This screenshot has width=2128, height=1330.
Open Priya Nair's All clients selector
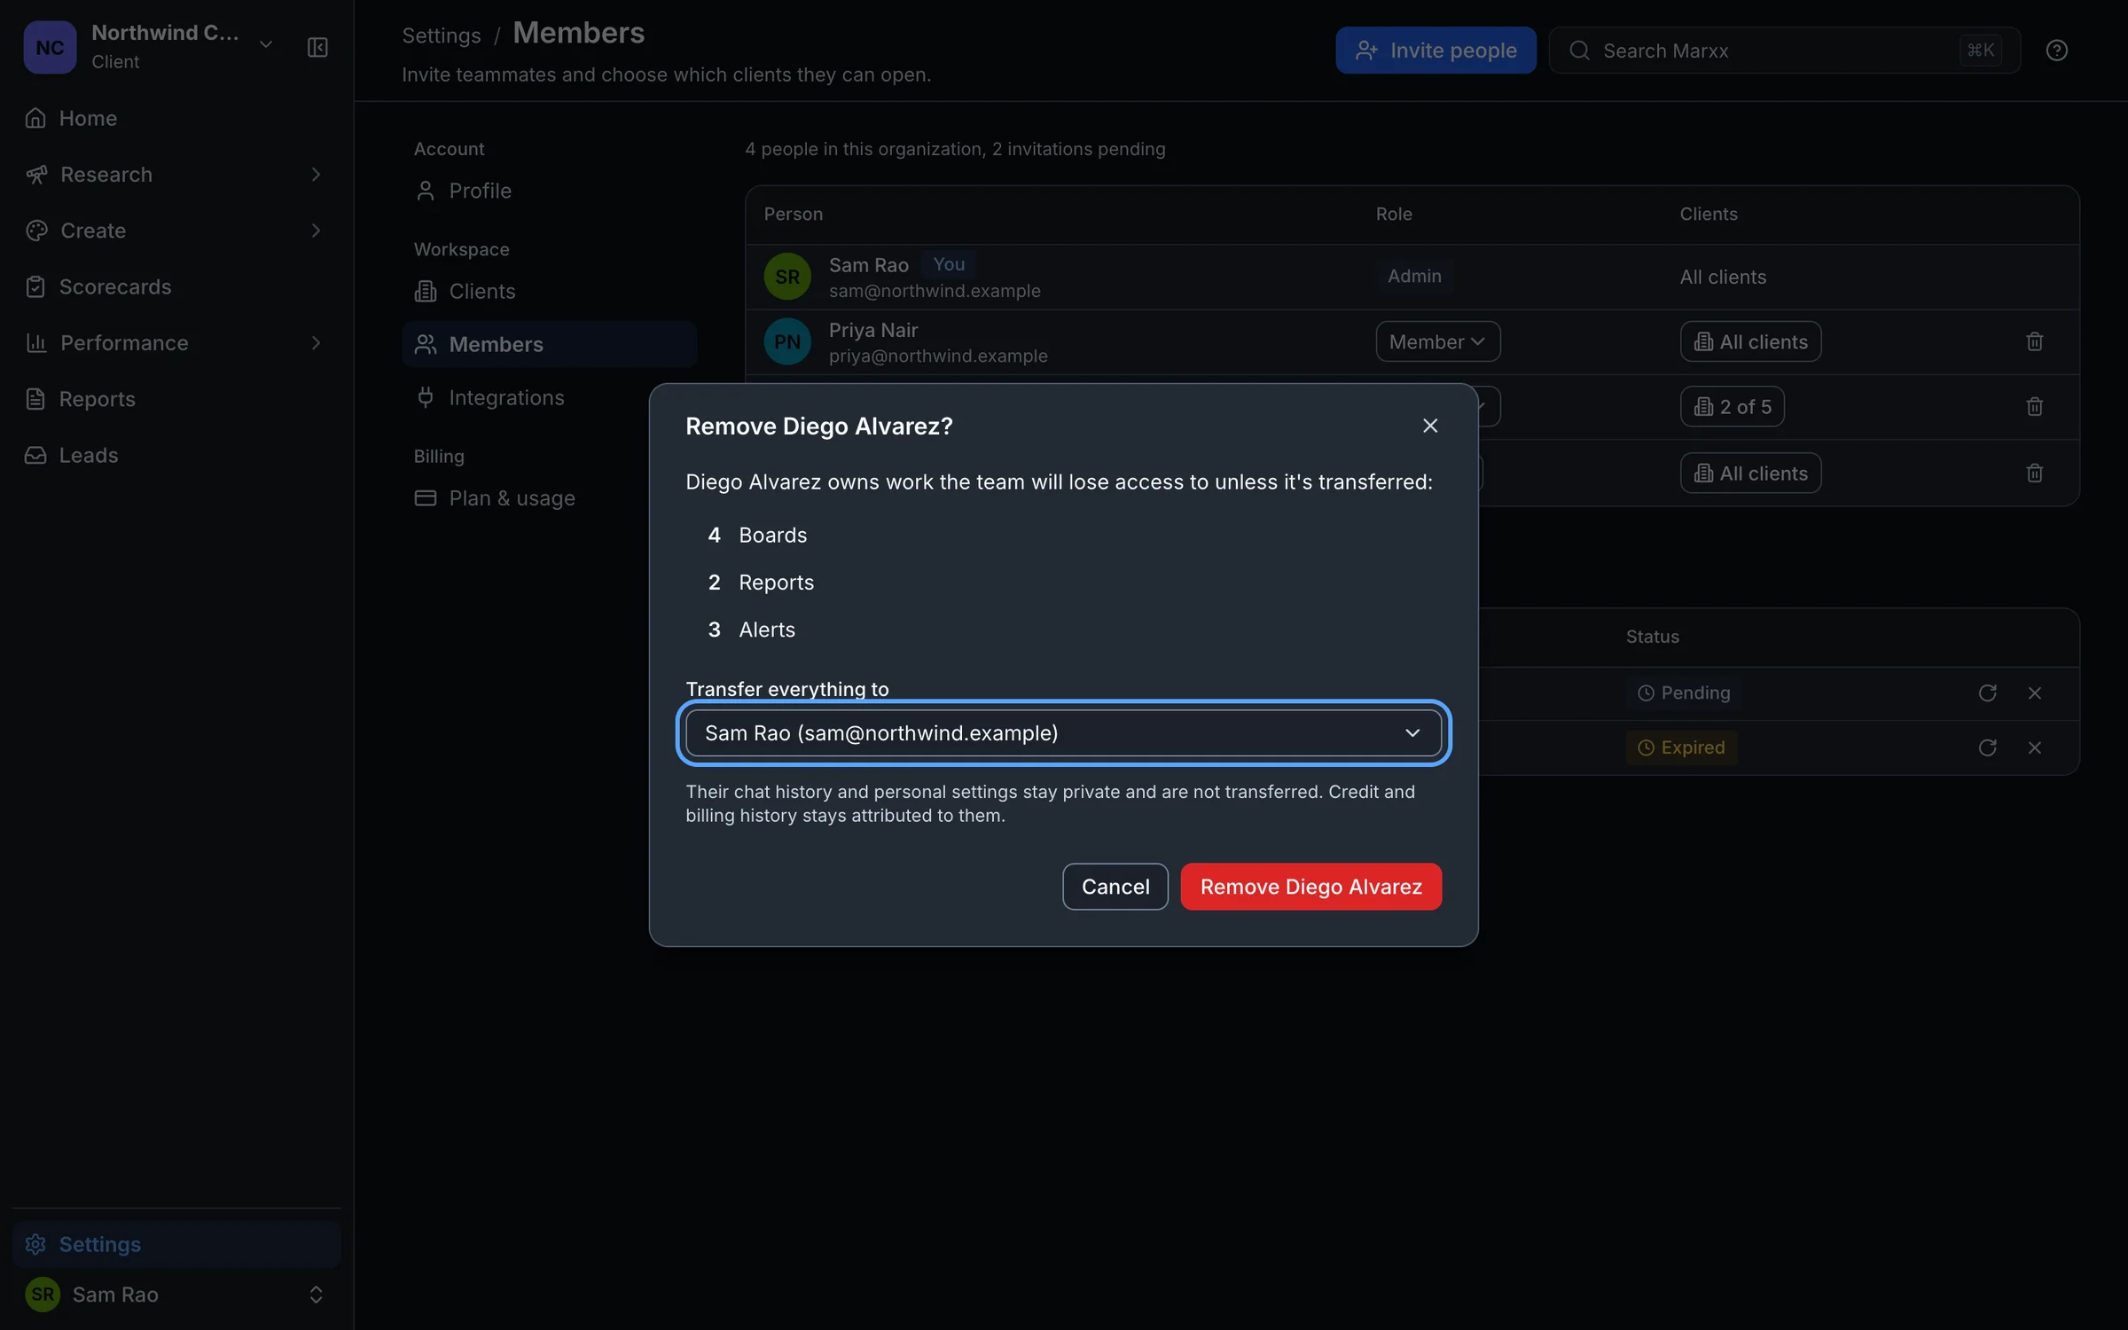pos(1750,341)
